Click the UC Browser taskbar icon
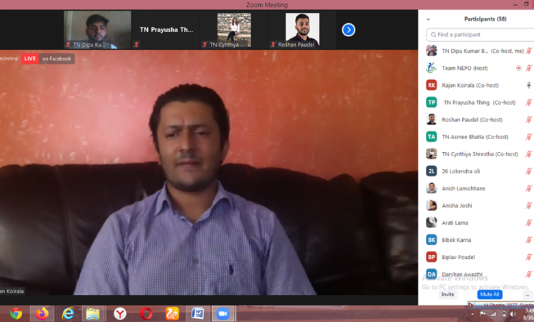534x322 pixels. click(x=172, y=313)
